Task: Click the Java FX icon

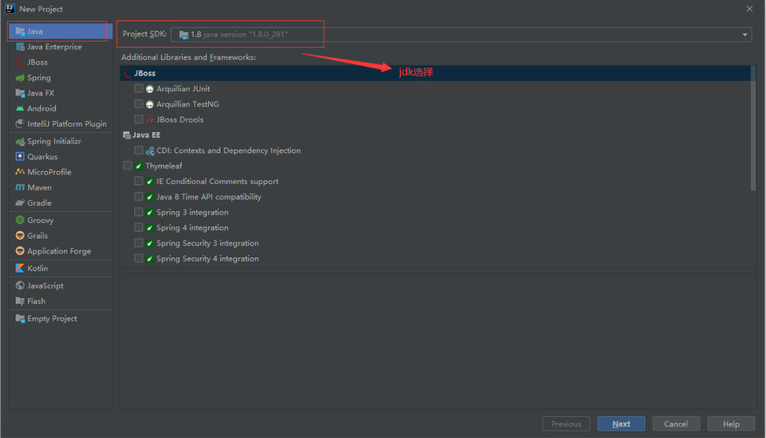Action: click(x=20, y=93)
